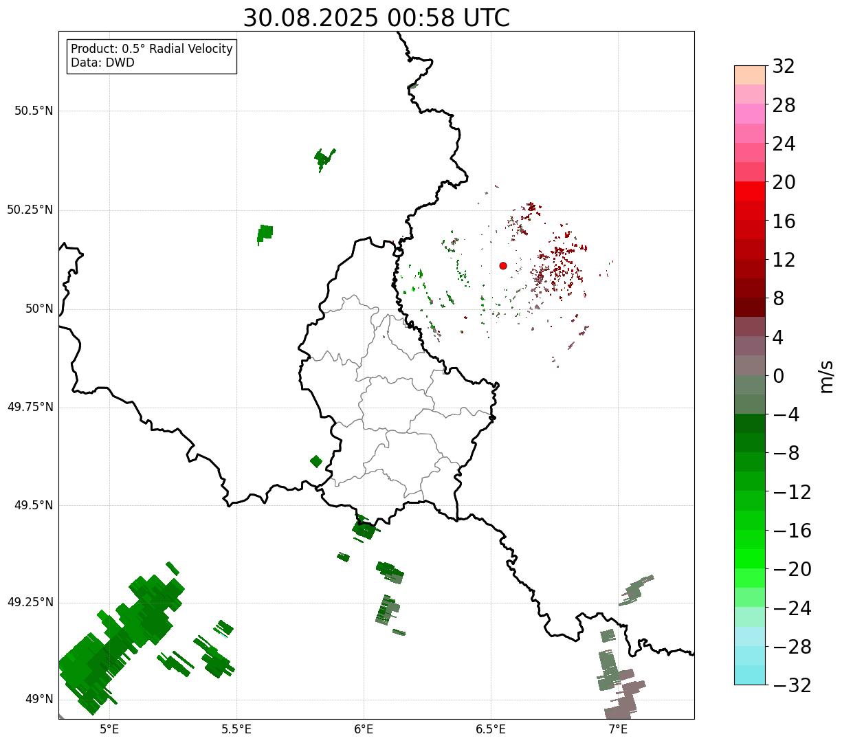Click the colorbar tick label '−32'

point(792,686)
